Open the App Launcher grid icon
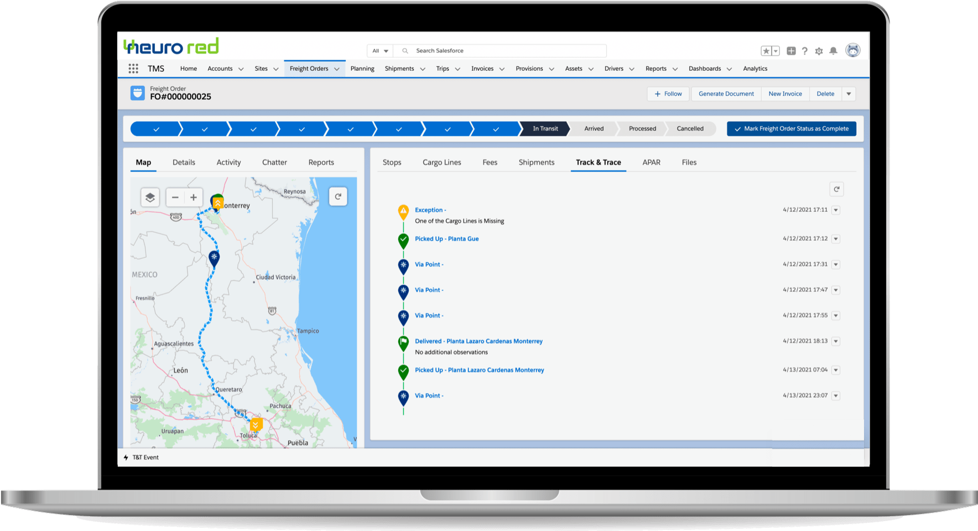Screen dimensions: 978x531 (x=133, y=69)
